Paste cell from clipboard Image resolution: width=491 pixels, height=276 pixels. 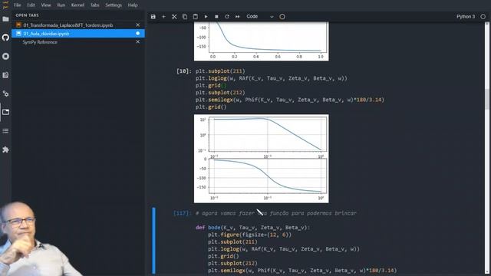click(196, 17)
